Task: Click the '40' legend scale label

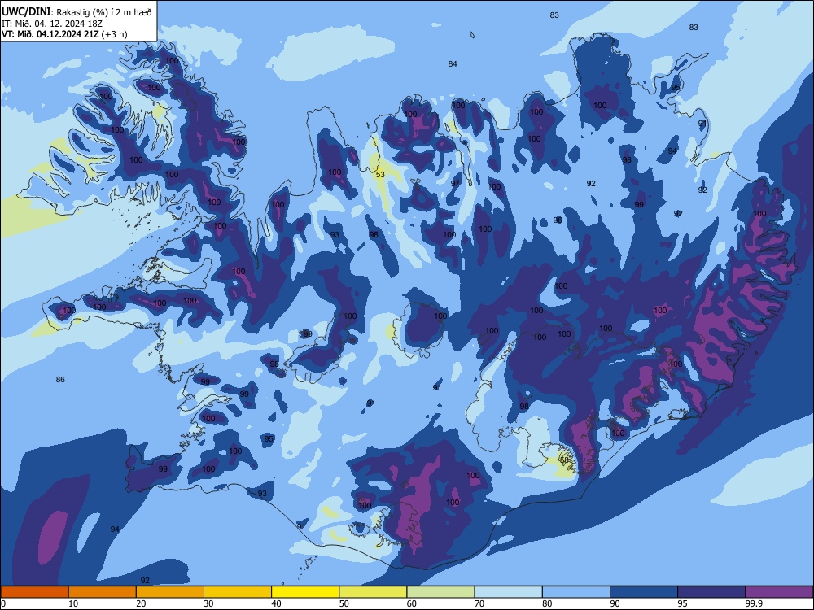Action: [x=277, y=603]
